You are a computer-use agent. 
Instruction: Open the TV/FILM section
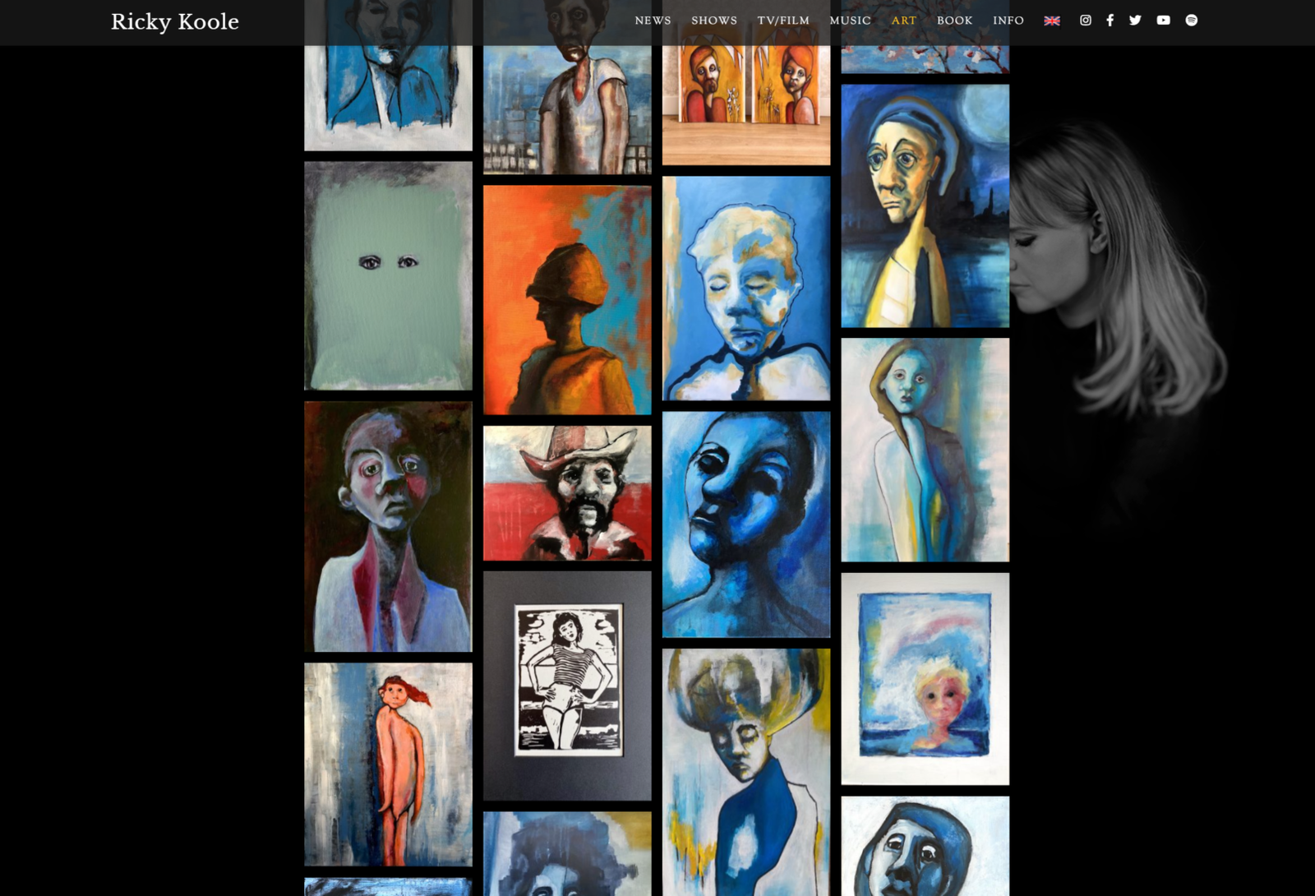pyautogui.click(x=782, y=20)
